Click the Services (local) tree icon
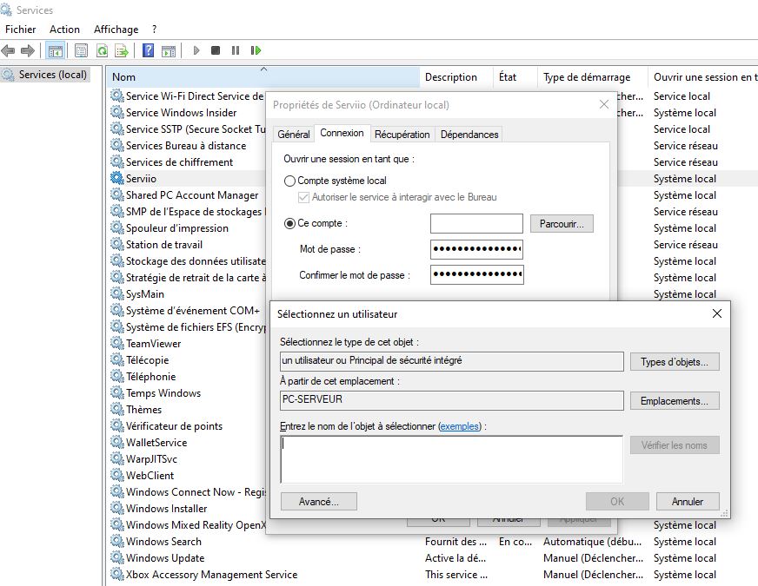 8,75
